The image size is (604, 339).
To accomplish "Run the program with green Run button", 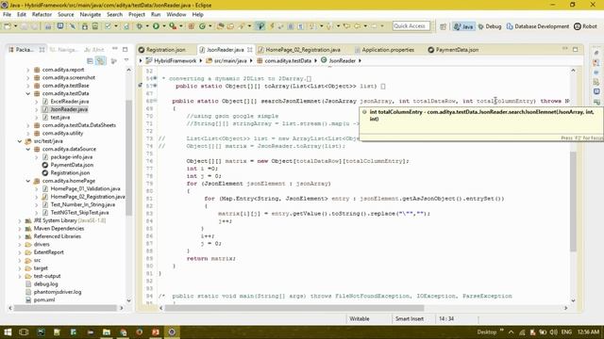I will 156,26.
